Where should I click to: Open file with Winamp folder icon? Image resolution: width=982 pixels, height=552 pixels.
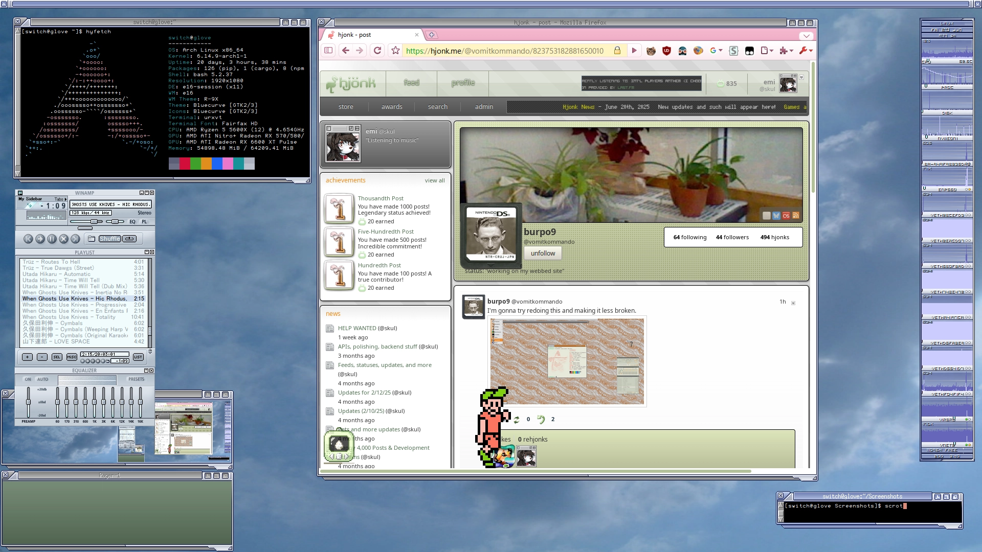pos(92,239)
